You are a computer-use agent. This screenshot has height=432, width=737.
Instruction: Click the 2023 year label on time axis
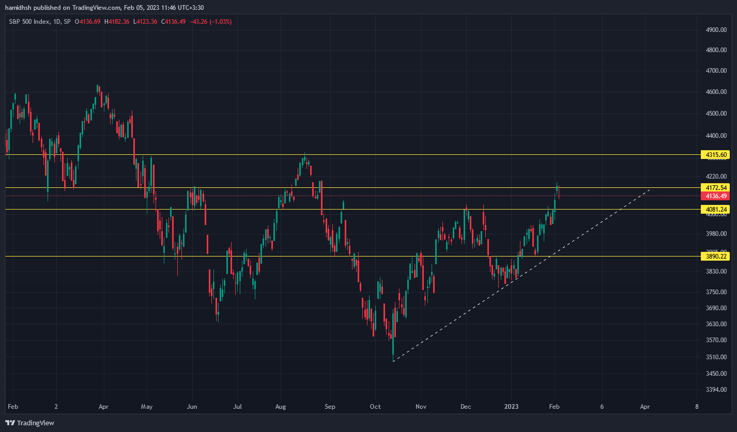point(511,407)
